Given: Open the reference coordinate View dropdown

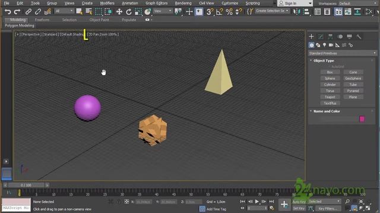Looking at the screenshot, I should 163,11.
